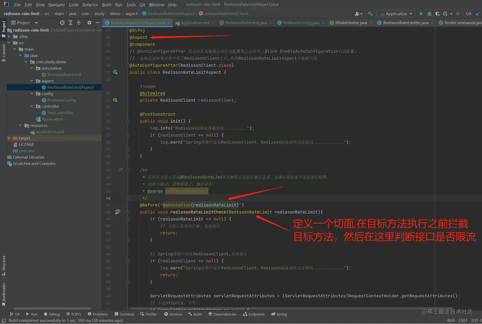
Task: Click the CRLF line separator in status bar
Action: 463,320
